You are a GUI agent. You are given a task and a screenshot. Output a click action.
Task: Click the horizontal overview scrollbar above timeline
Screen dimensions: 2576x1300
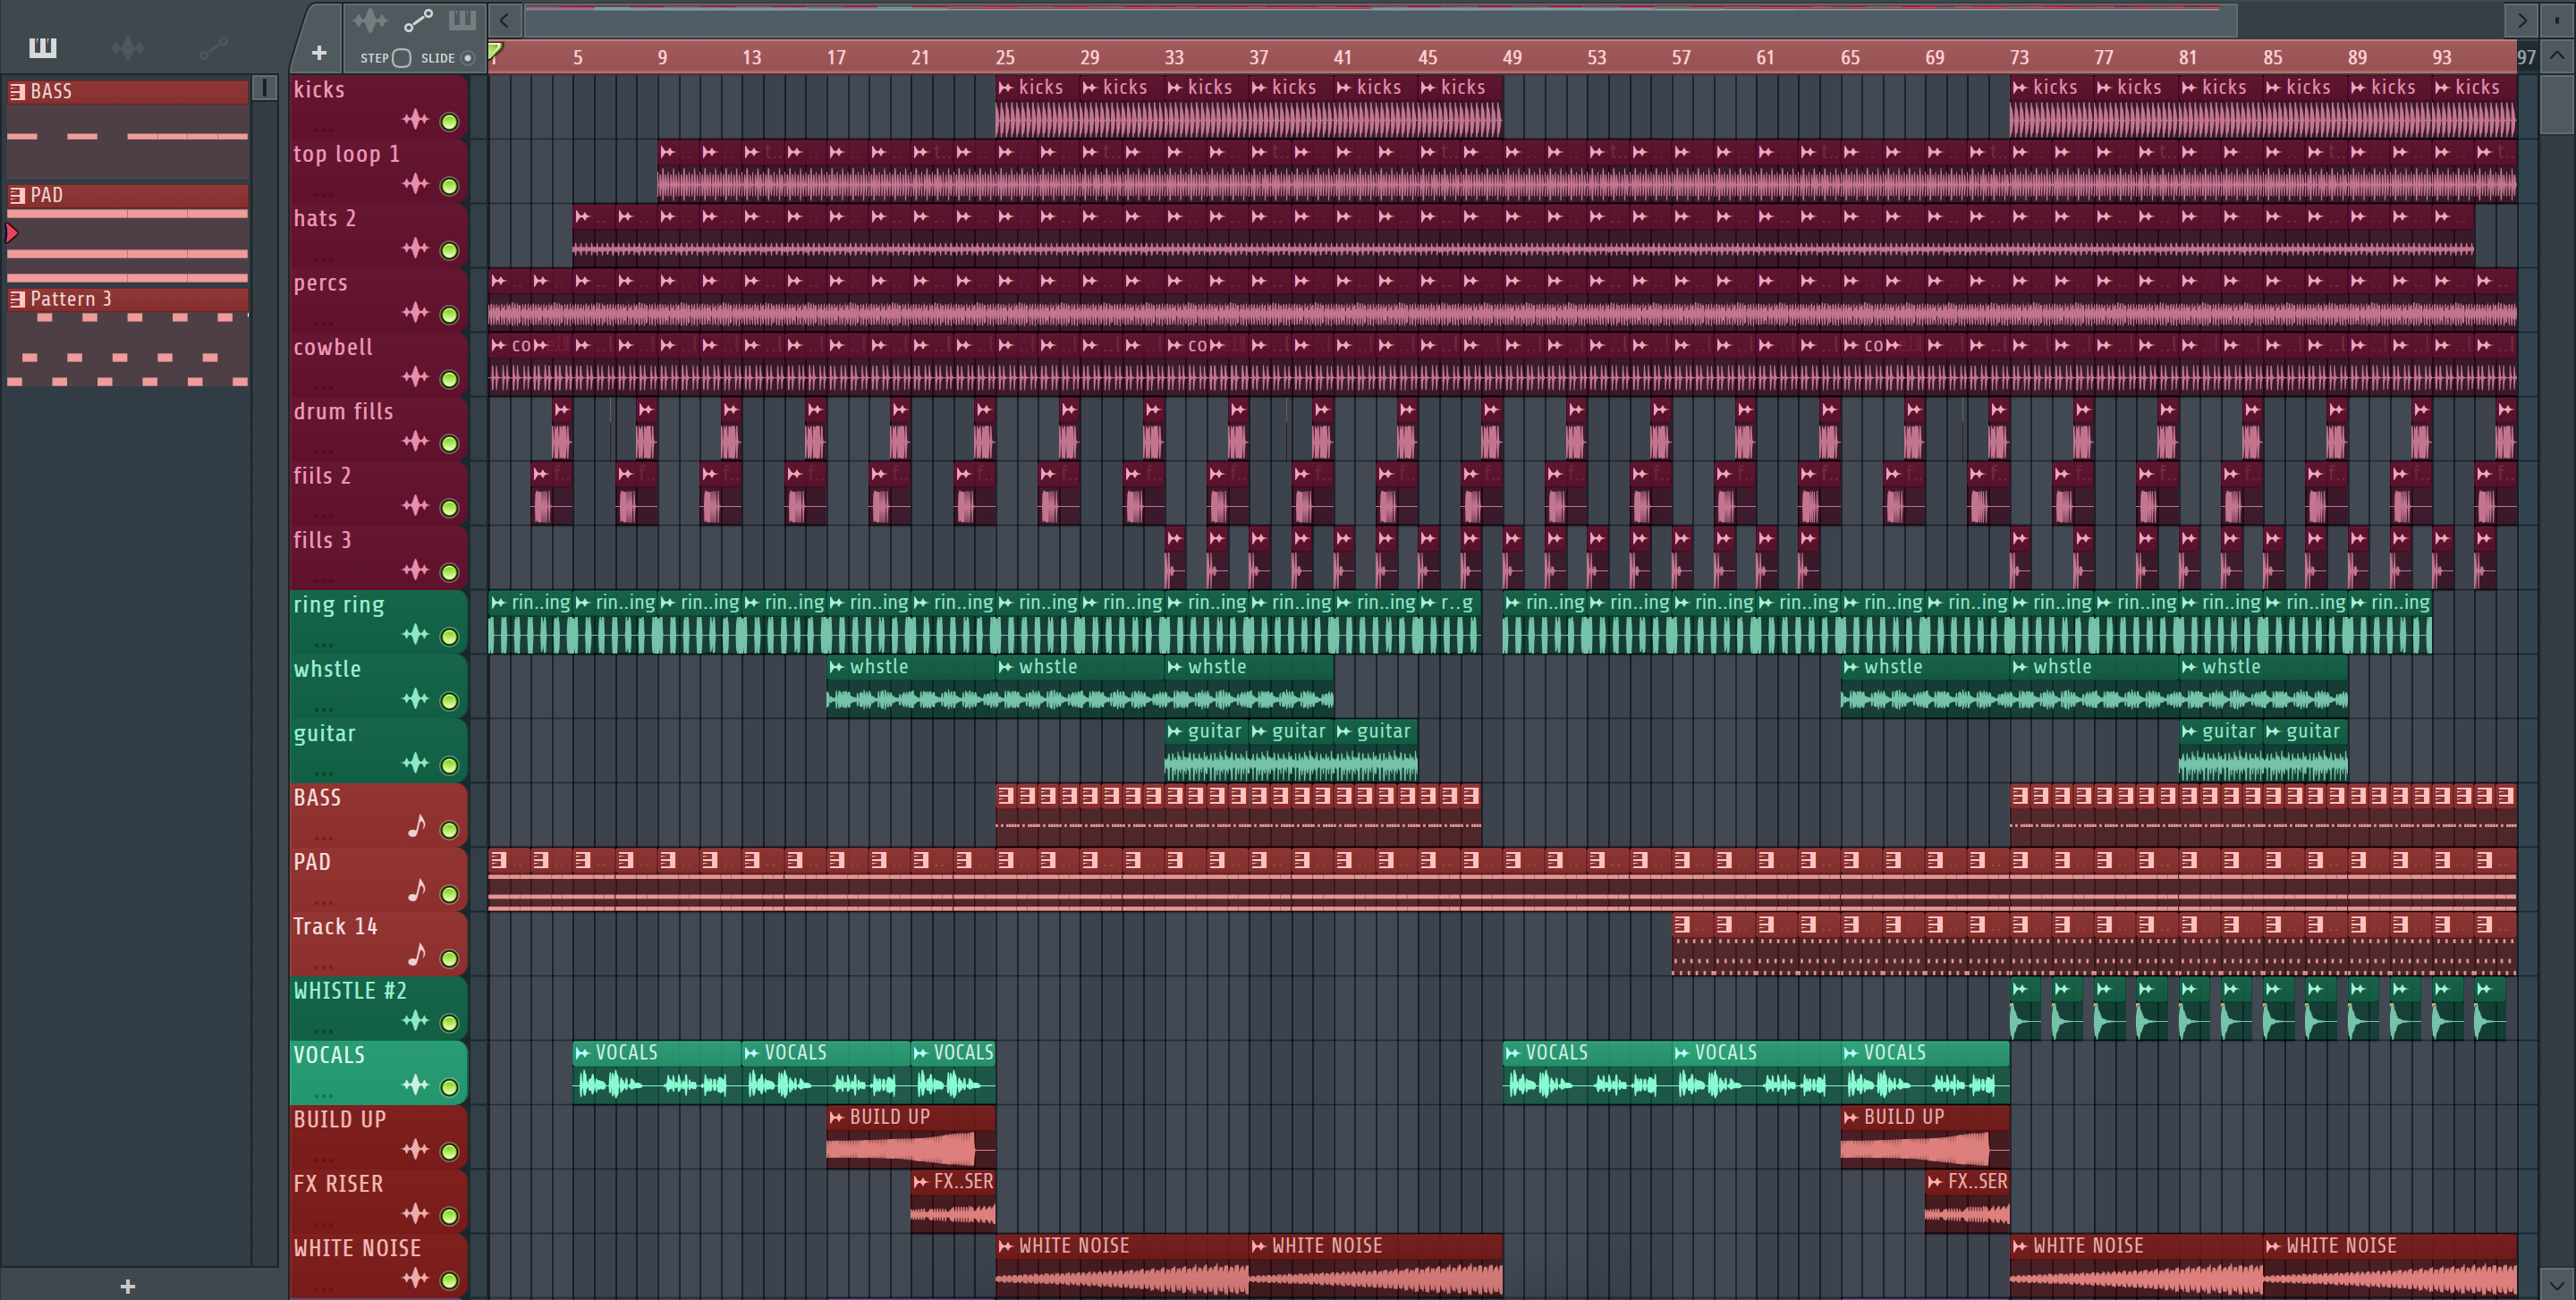(x=1380, y=20)
